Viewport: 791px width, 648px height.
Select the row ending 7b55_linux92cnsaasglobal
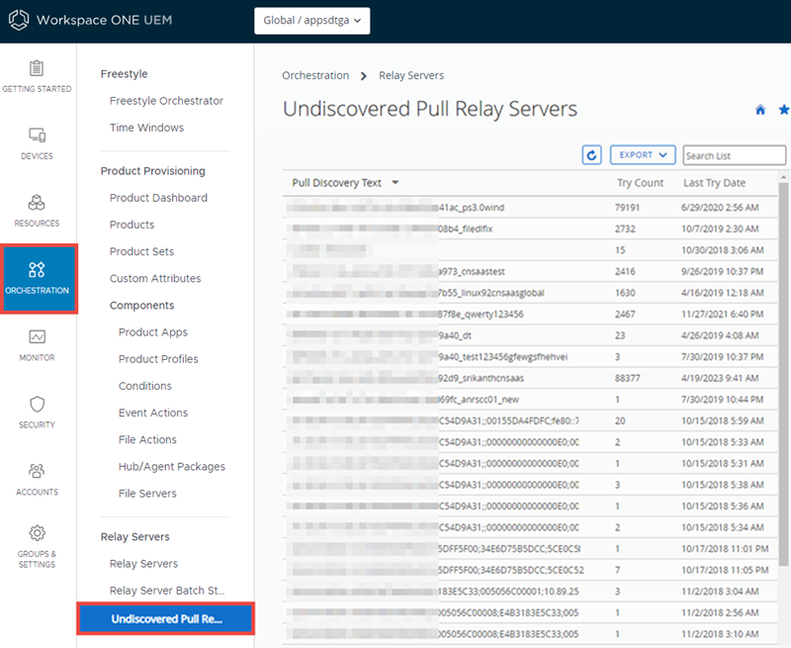point(530,293)
